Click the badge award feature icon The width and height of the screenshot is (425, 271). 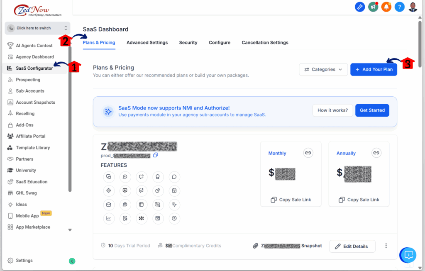tap(158, 177)
